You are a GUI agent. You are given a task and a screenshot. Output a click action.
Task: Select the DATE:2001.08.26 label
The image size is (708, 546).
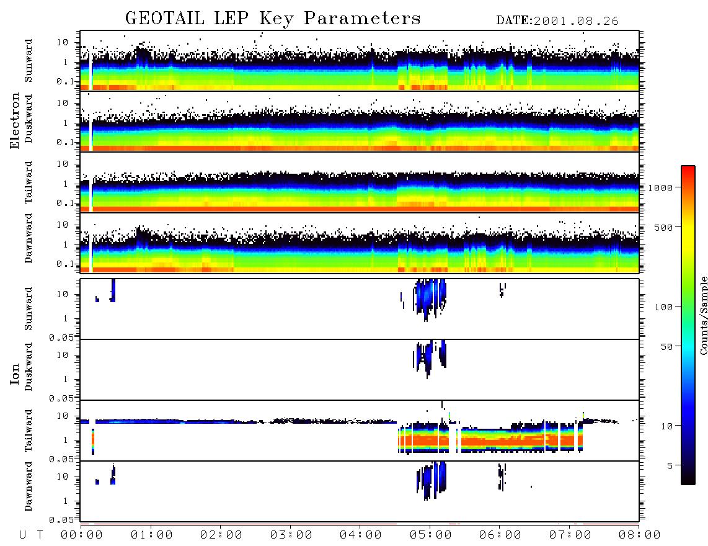557,21
